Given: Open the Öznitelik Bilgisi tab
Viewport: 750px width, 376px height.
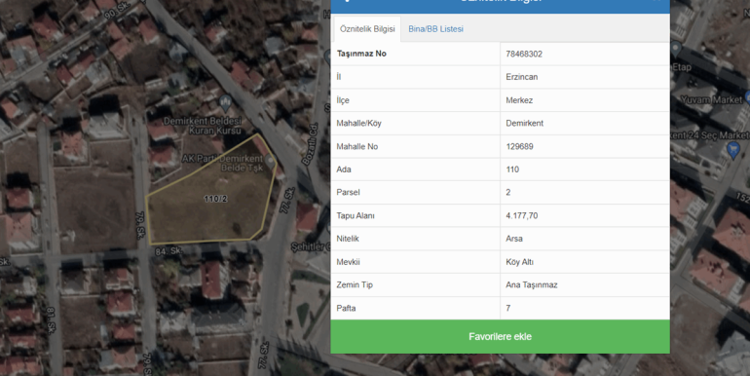Looking at the screenshot, I should point(367,28).
